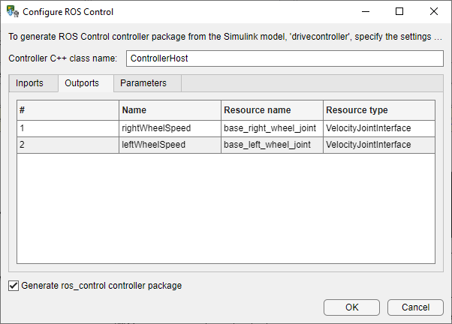Select the Outports tab

click(82, 83)
